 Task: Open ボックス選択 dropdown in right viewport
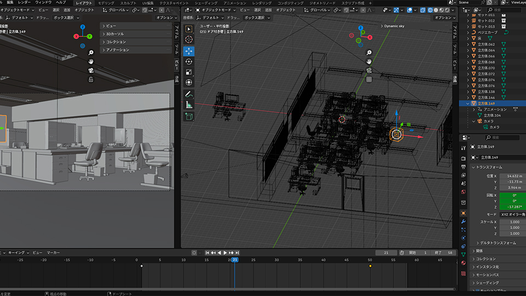coord(256,18)
